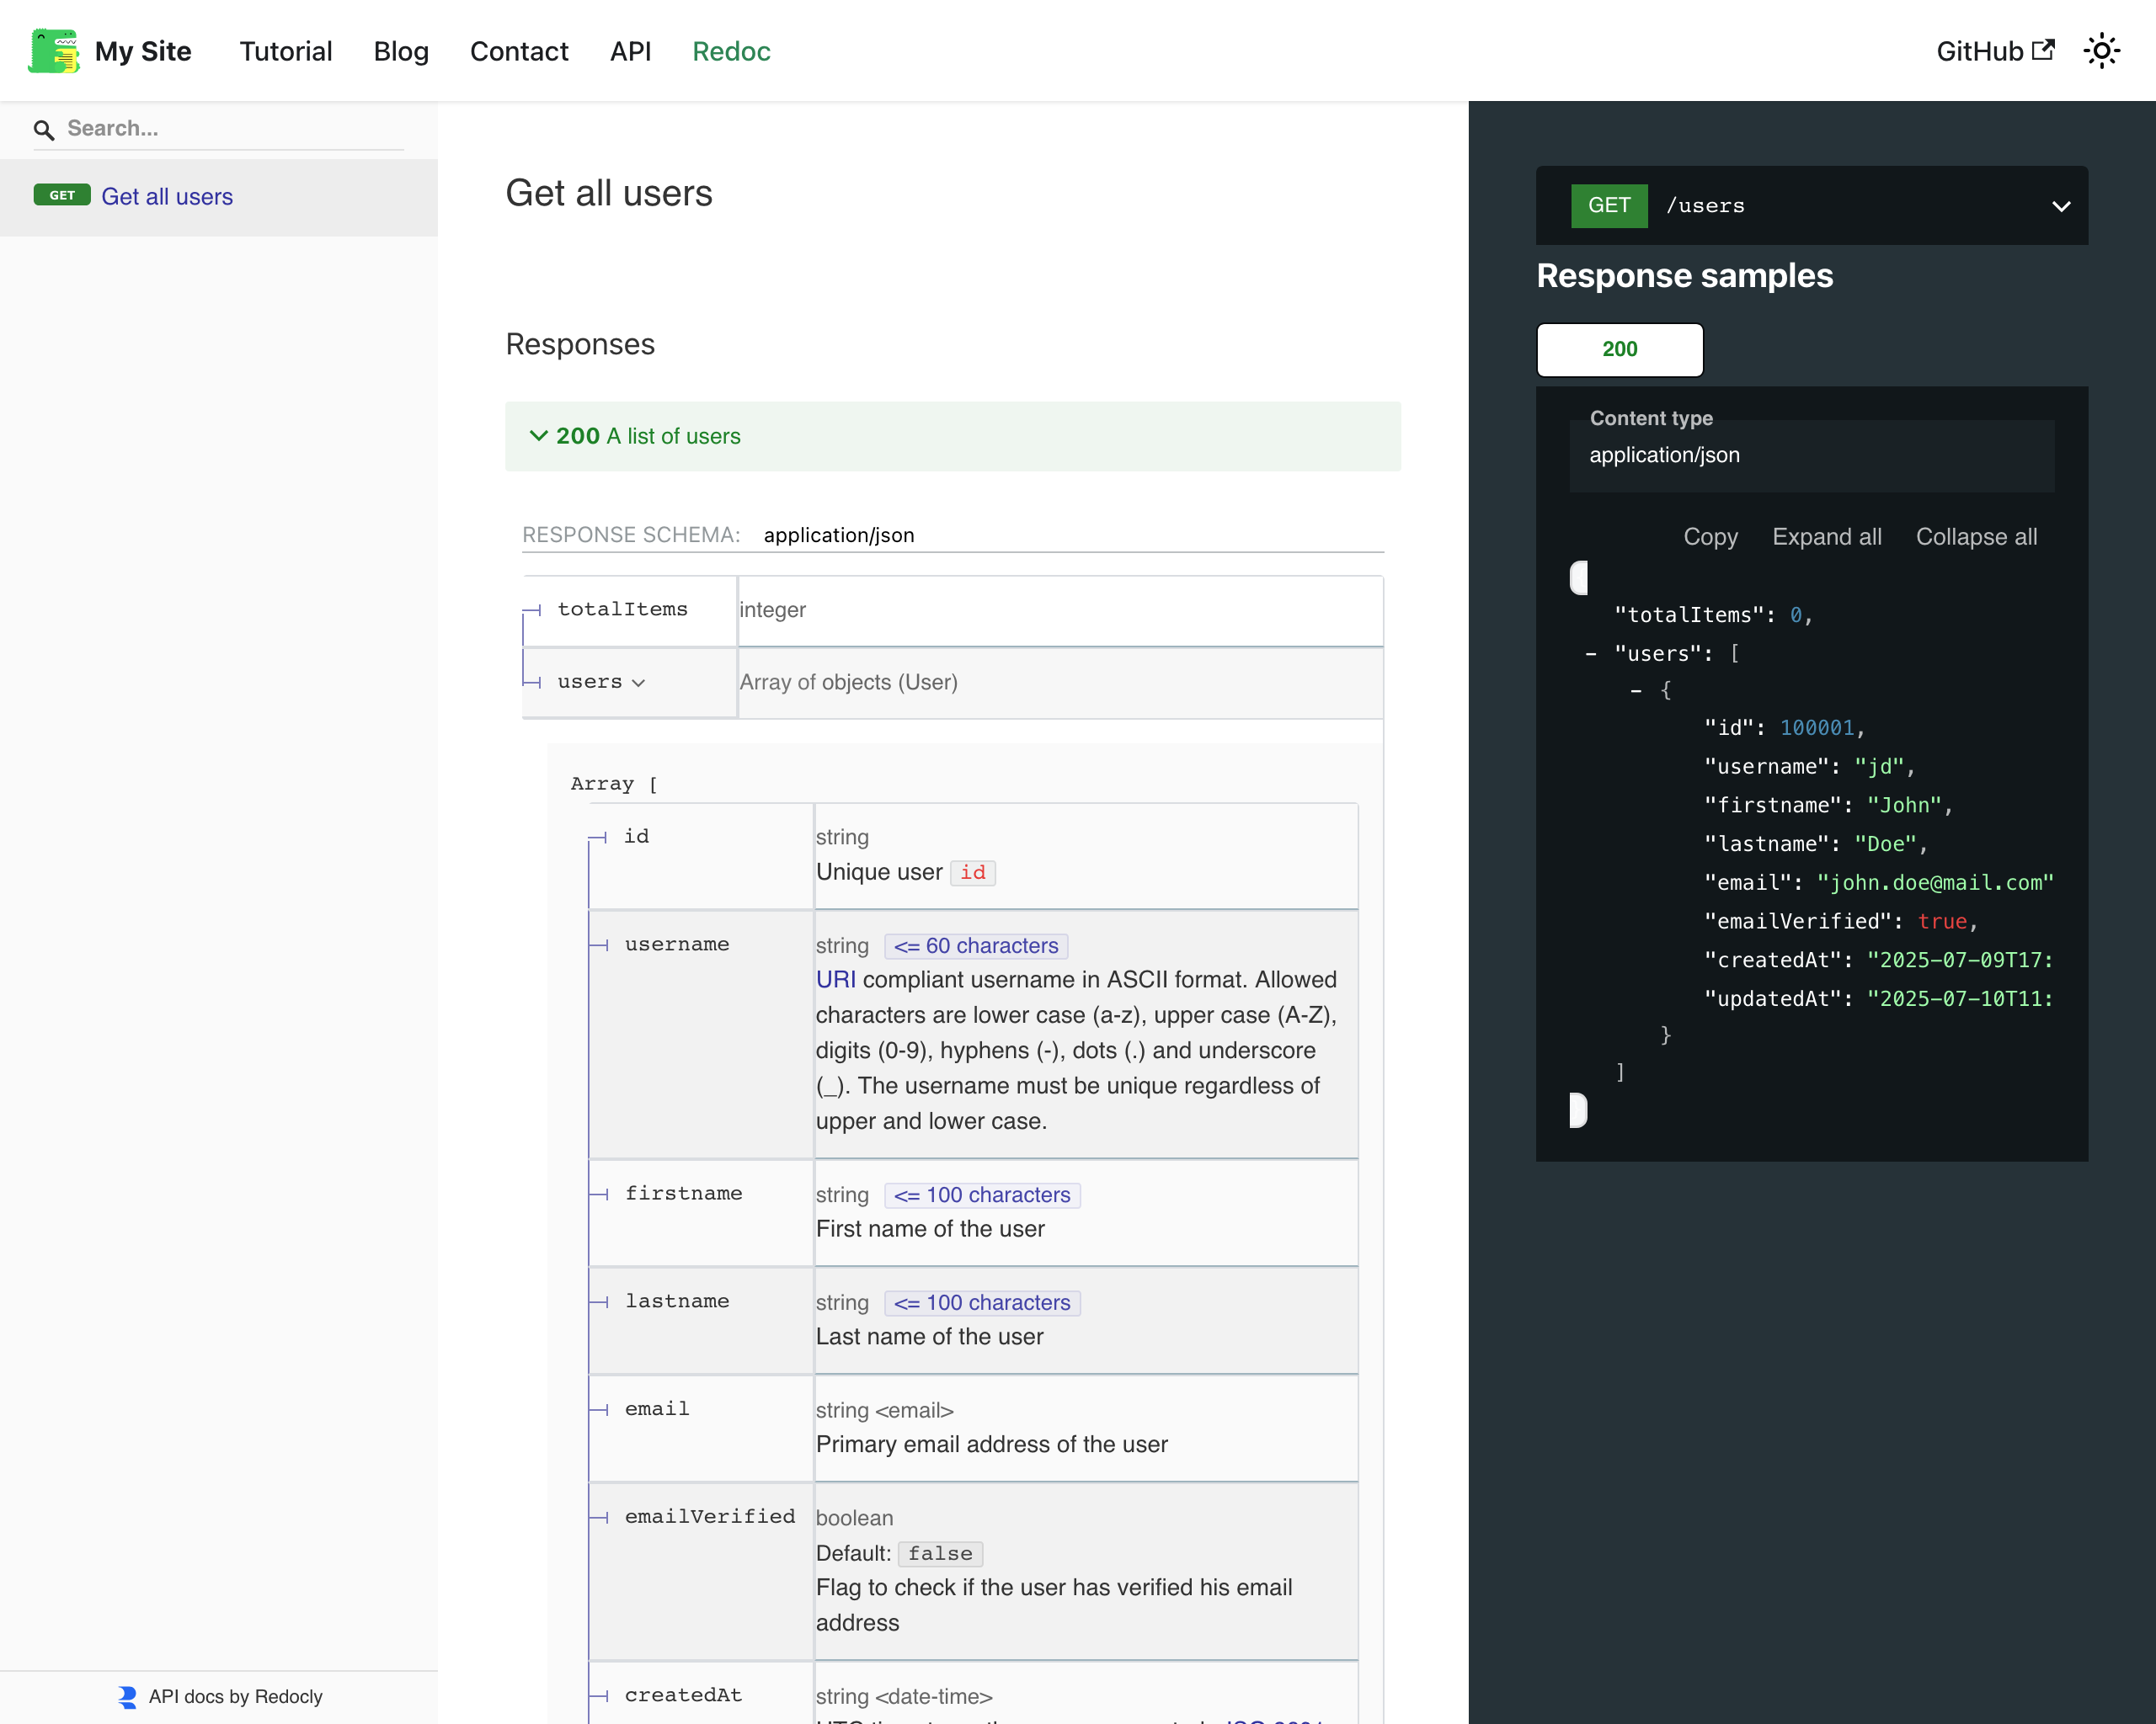Expand the users schema property chevron
This screenshot has height=1724, width=2156.
coord(639,683)
